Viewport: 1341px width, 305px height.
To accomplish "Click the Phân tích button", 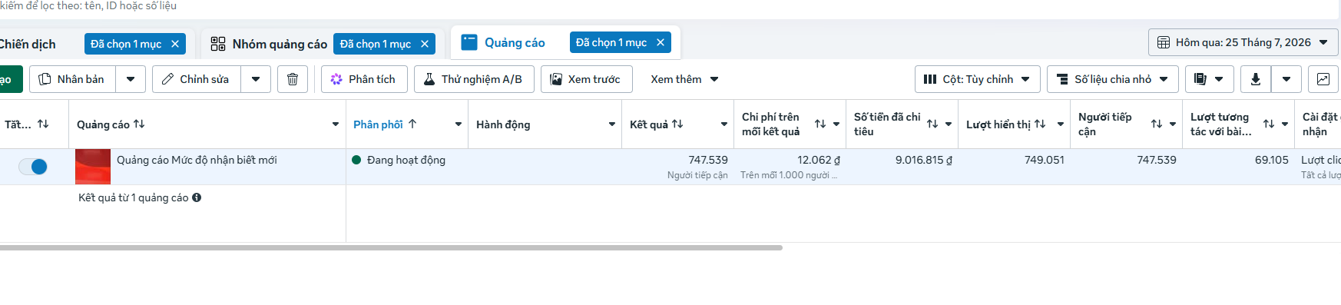I will (x=363, y=79).
